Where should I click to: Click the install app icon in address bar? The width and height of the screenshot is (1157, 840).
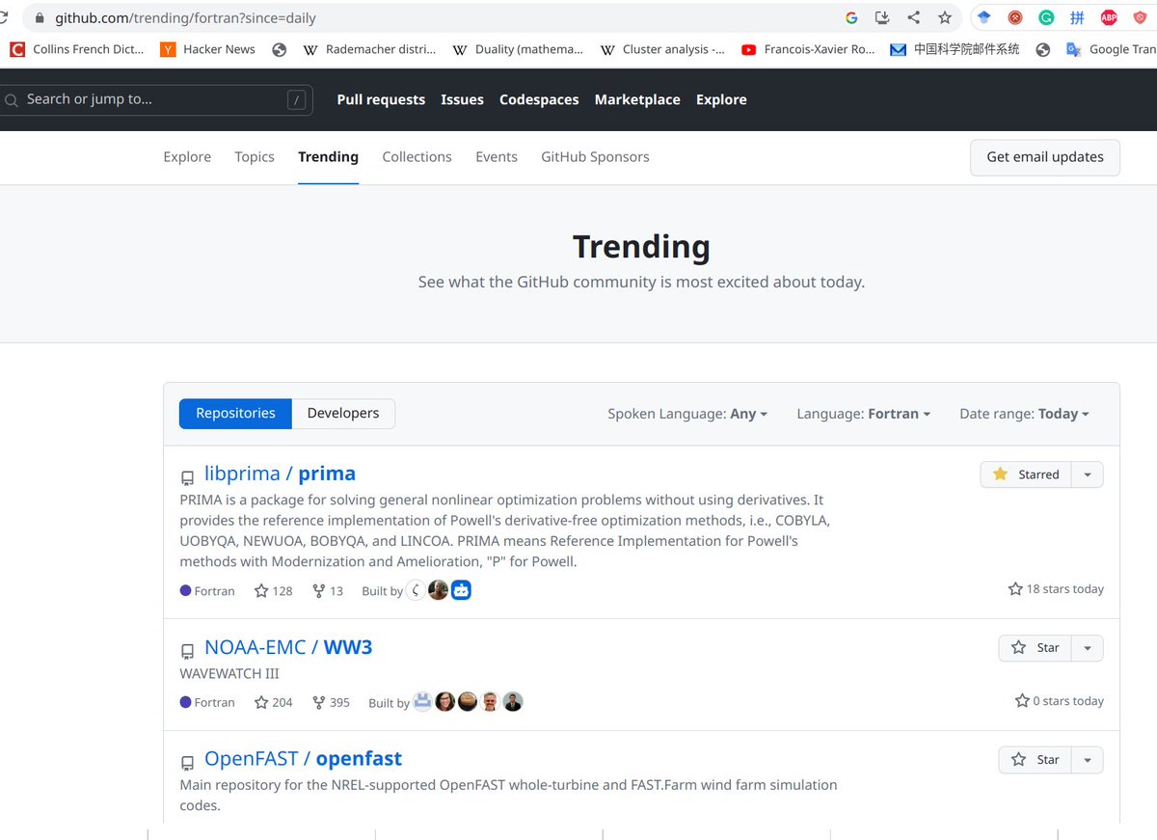[882, 17]
